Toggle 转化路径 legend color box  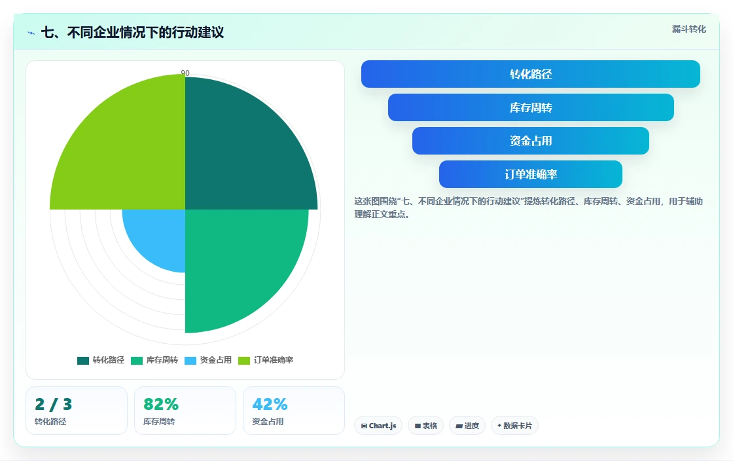pyautogui.click(x=82, y=360)
